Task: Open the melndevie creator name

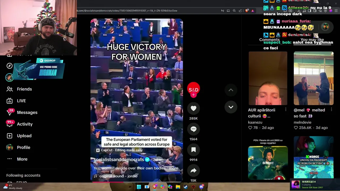Action: click(303, 122)
